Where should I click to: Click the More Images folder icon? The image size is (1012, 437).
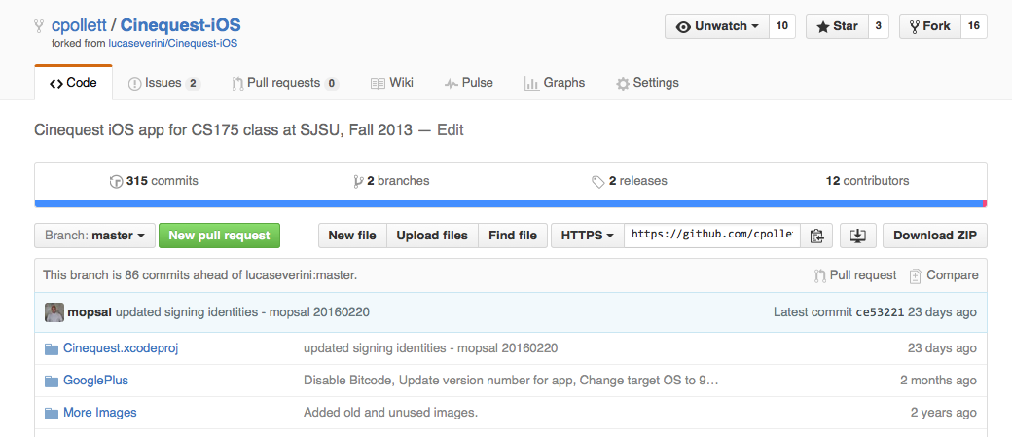(52, 413)
